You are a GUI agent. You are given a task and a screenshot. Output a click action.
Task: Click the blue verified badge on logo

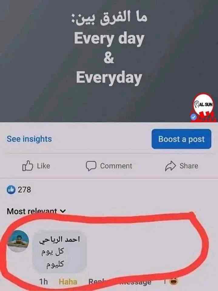193,117
